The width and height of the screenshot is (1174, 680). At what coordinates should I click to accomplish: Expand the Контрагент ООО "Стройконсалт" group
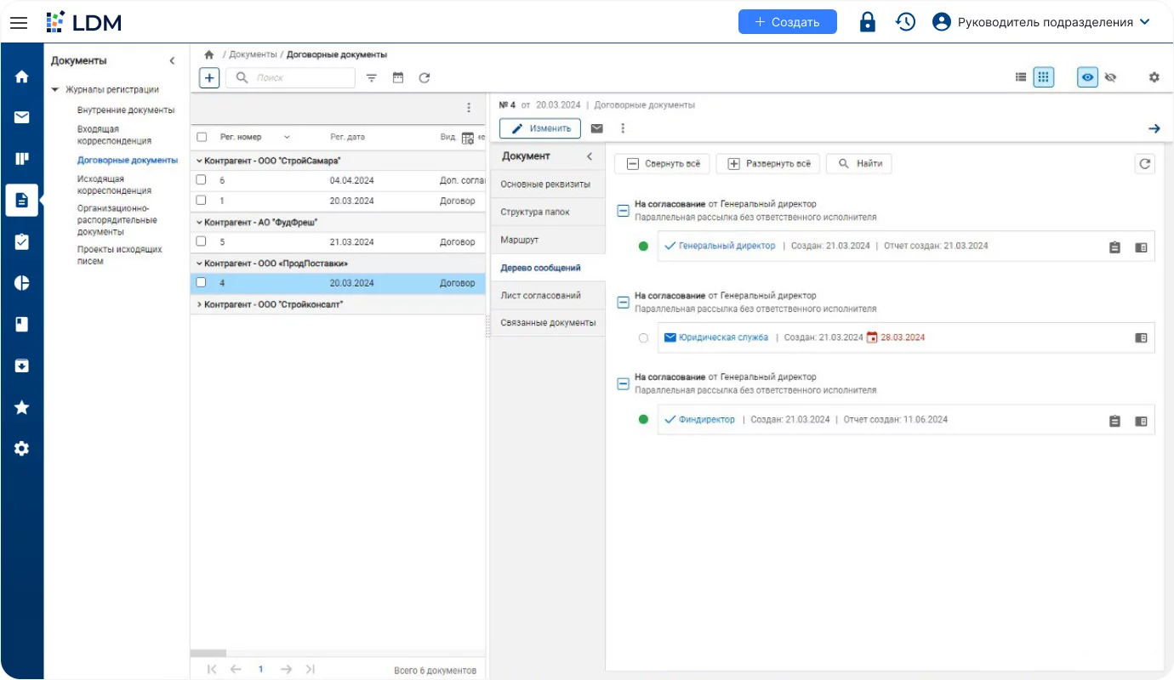pos(200,304)
